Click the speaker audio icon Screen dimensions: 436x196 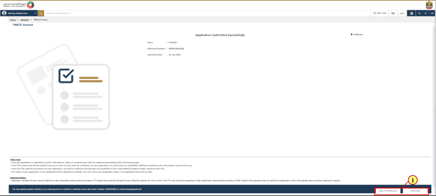pyautogui.click(x=393, y=13)
